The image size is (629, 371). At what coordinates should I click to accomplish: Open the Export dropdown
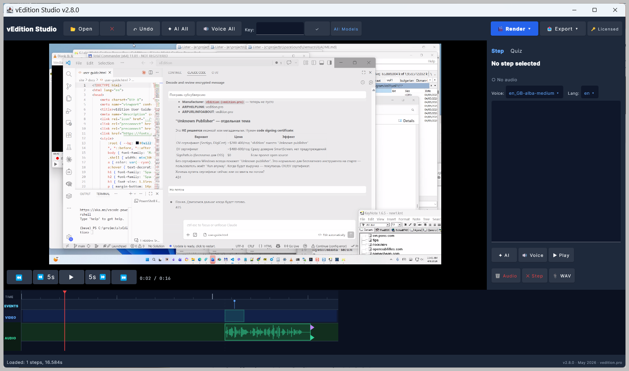pyautogui.click(x=562, y=29)
